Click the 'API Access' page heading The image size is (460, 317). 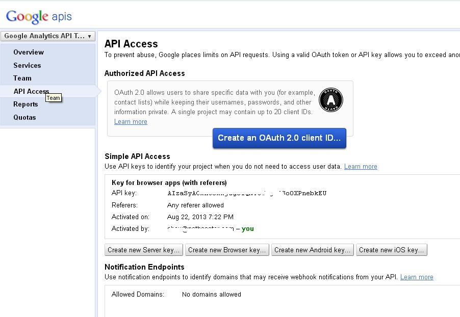tap(131, 44)
